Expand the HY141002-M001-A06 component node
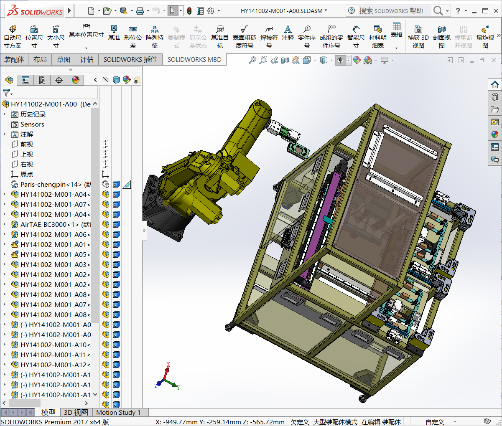Screen dimensions: 502x426 [x=5, y=234]
